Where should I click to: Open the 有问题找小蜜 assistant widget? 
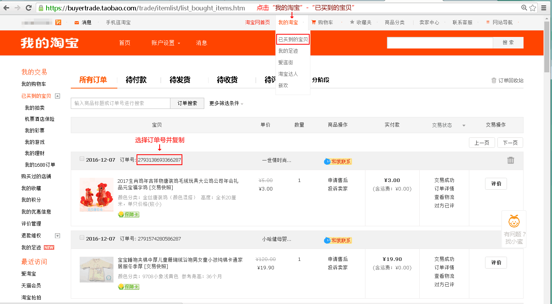[x=514, y=229]
